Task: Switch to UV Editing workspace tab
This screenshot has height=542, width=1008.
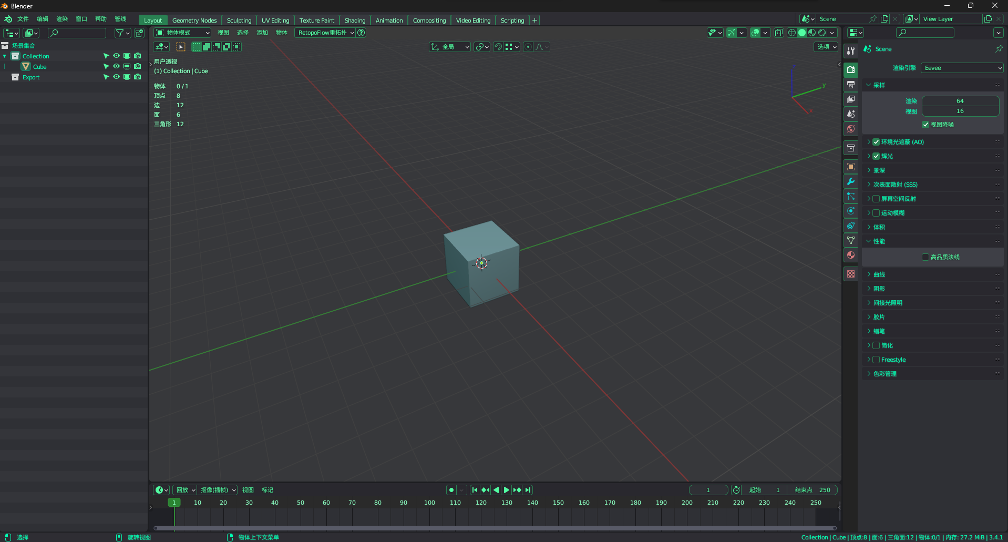Action: point(275,21)
